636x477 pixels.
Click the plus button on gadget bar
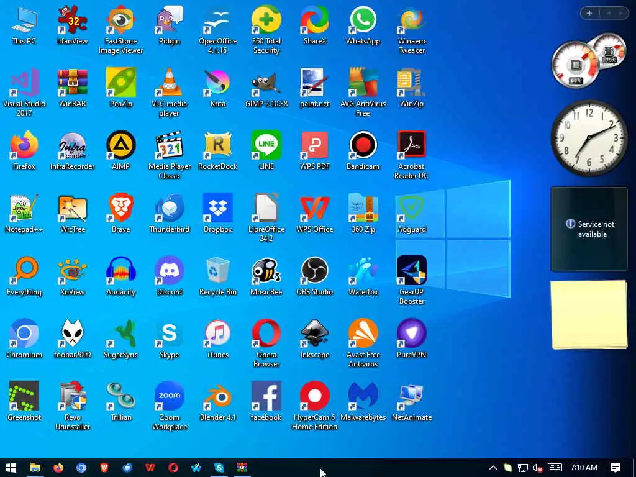(x=589, y=13)
